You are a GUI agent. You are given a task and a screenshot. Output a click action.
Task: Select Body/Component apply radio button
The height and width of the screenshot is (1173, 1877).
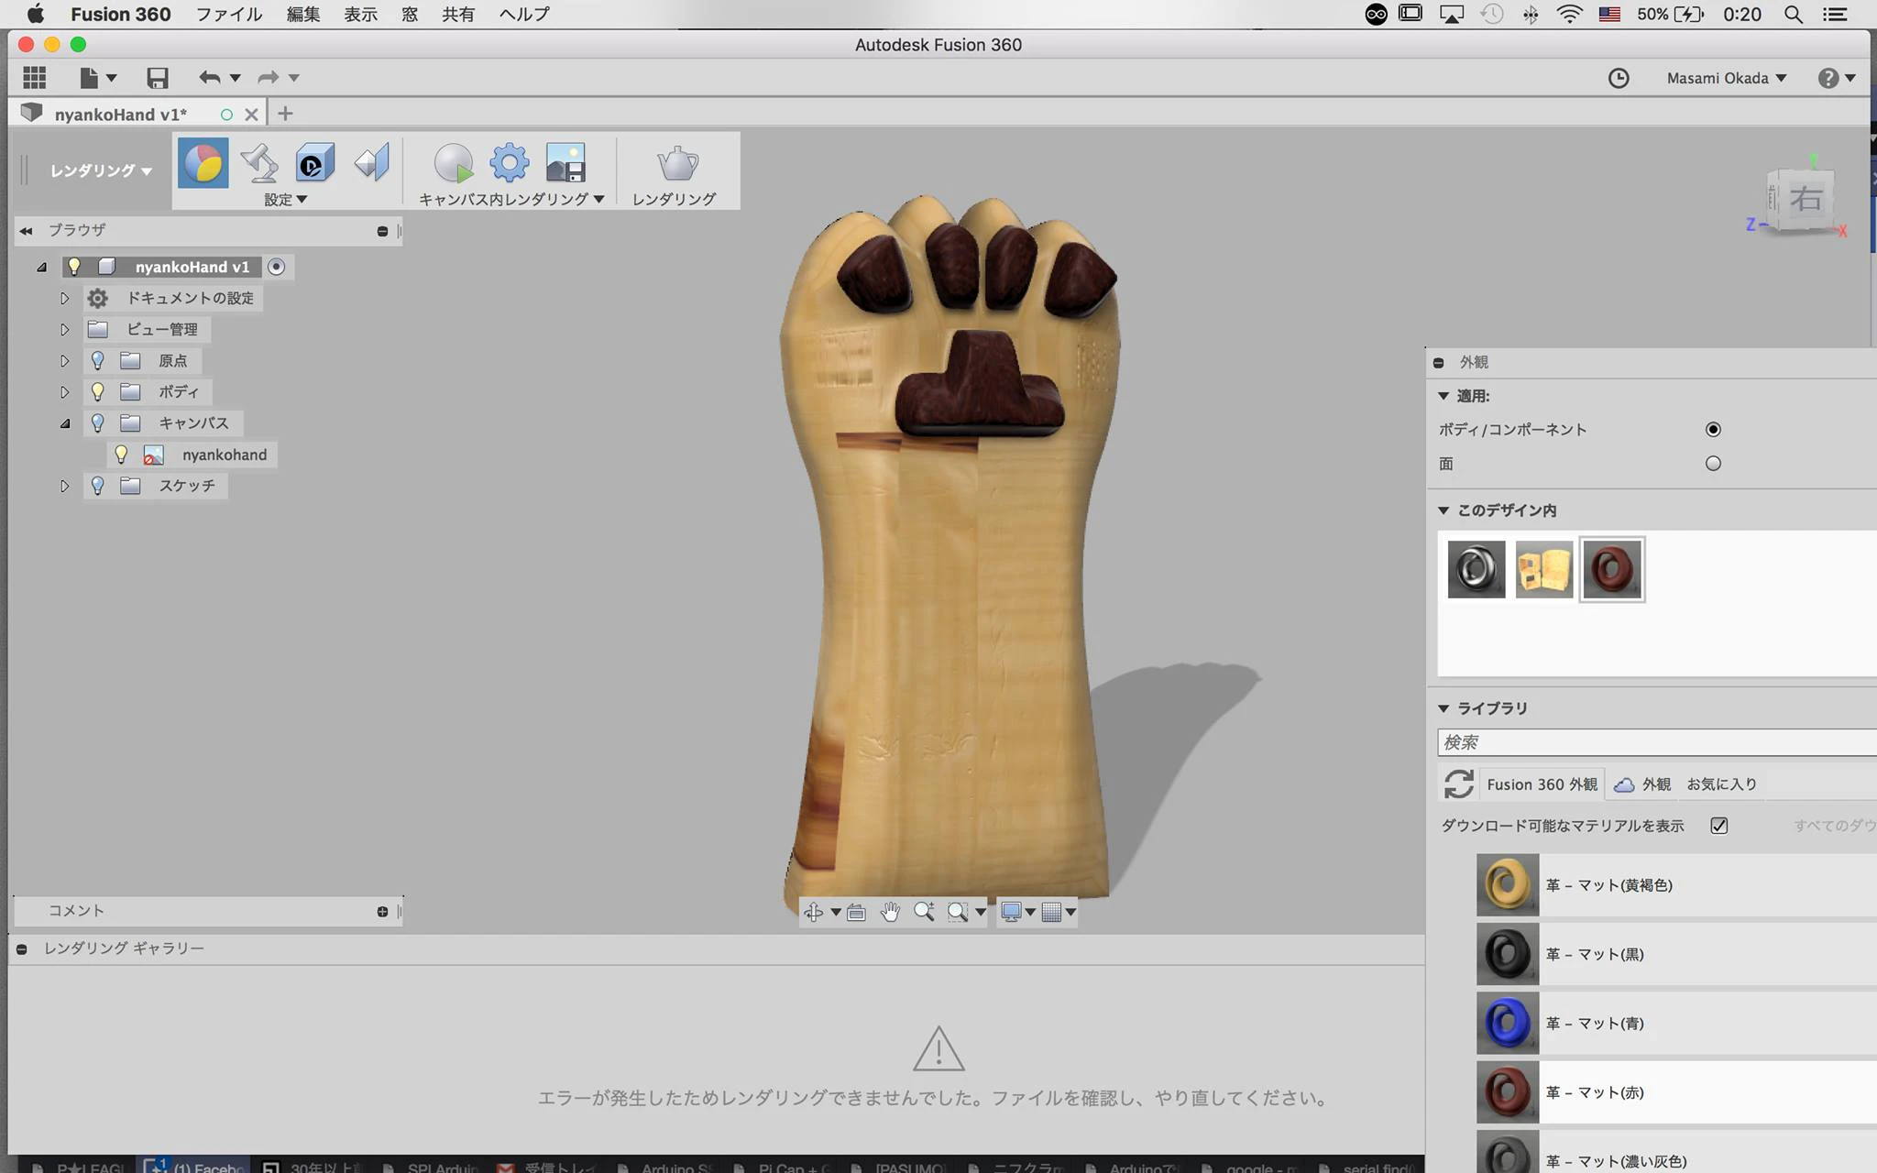coord(1713,430)
